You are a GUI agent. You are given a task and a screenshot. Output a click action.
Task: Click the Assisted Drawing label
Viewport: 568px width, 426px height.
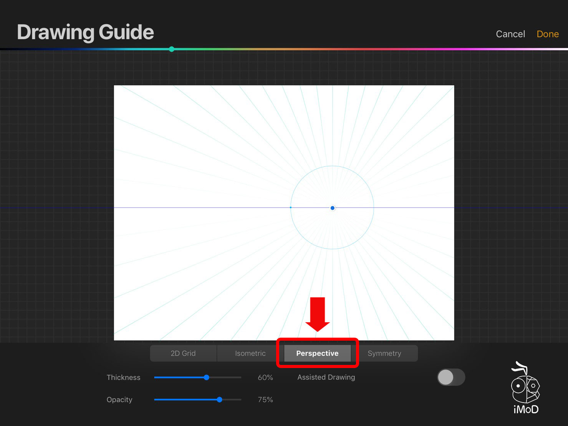[326, 378]
